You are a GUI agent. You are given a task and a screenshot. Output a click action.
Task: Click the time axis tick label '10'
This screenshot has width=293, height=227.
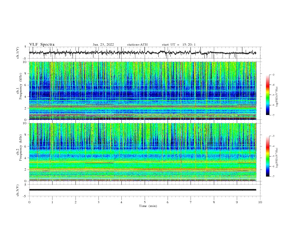tap(260, 202)
